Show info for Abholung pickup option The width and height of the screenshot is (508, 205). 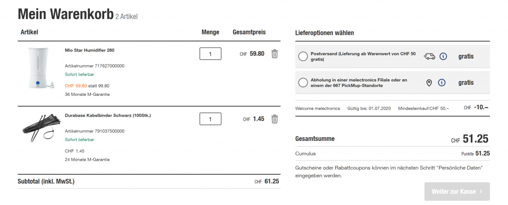[442, 82]
